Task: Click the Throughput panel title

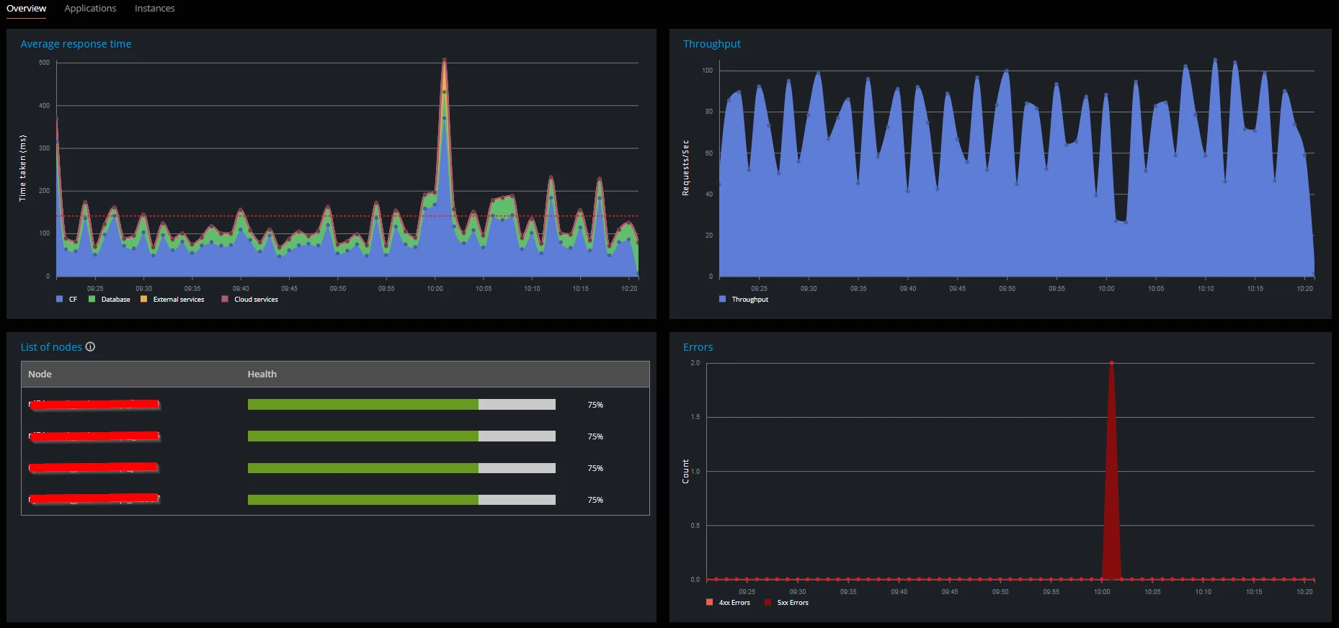Action: point(711,44)
